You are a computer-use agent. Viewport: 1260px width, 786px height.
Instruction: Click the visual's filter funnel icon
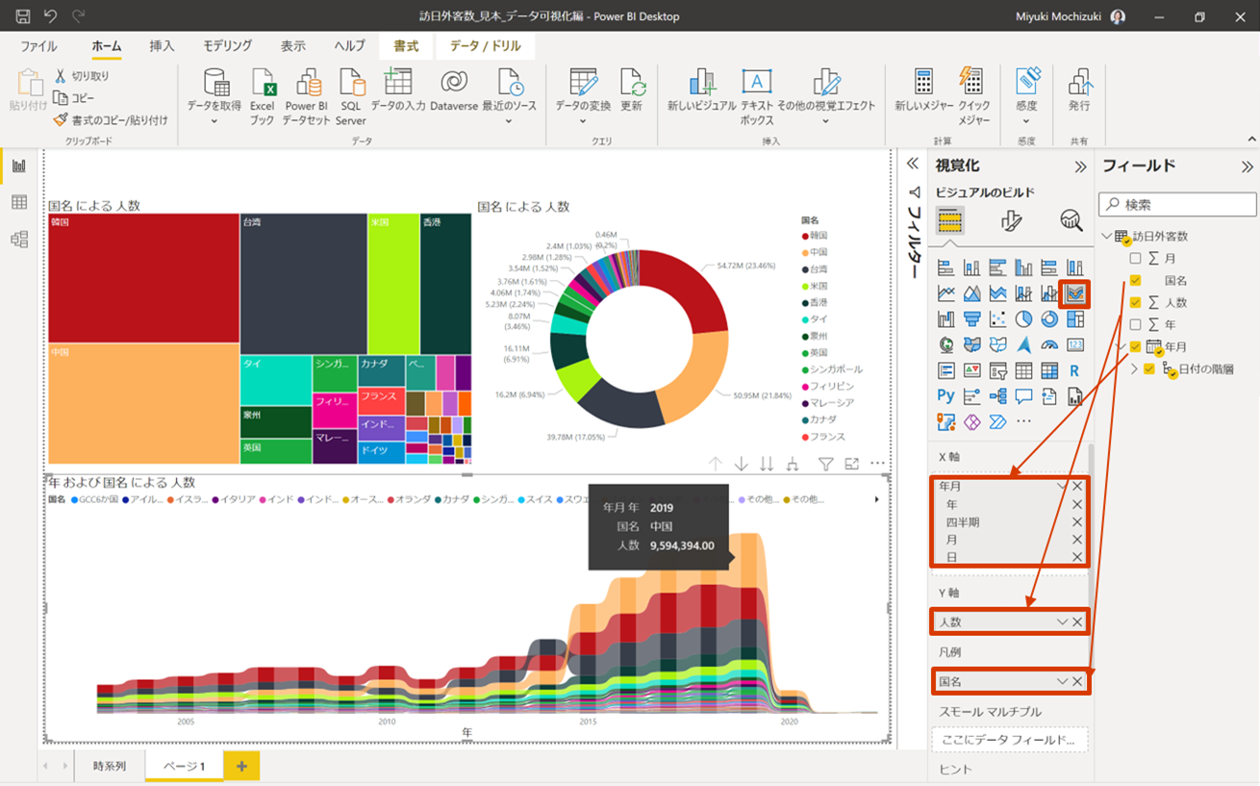825,465
